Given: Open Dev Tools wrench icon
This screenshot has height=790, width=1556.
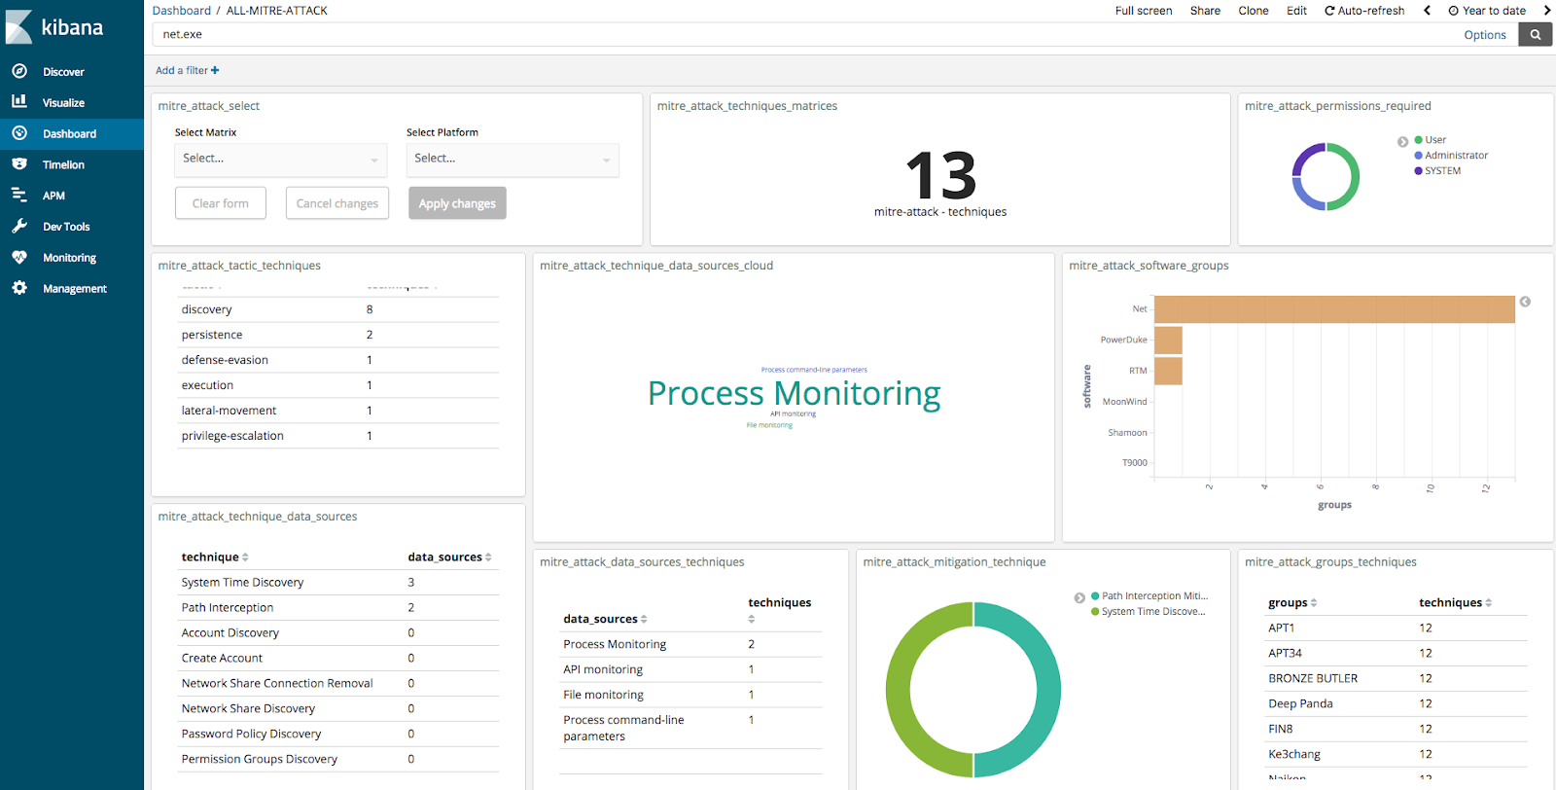Looking at the screenshot, I should point(19,226).
